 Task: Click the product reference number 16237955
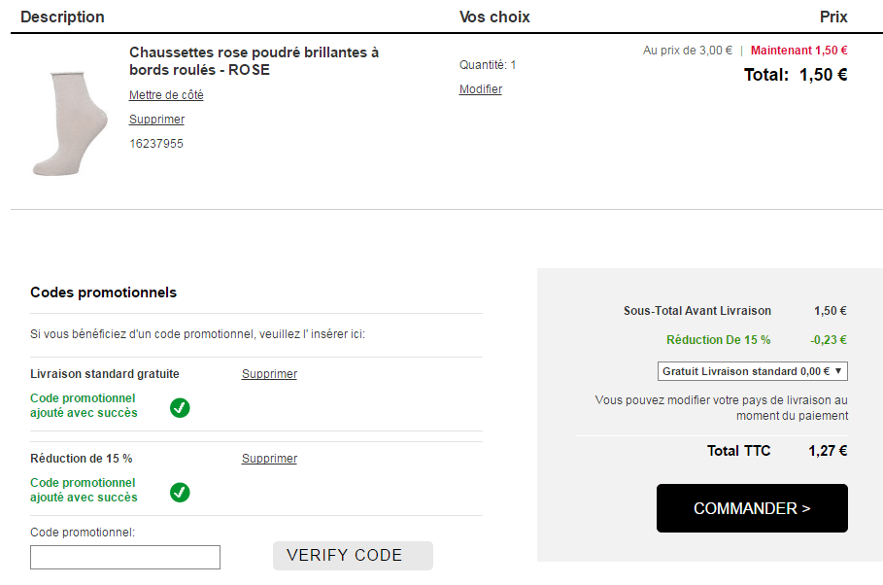(x=156, y=144)
